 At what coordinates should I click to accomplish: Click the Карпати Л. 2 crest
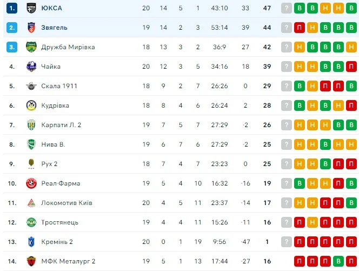click(31, 125)
